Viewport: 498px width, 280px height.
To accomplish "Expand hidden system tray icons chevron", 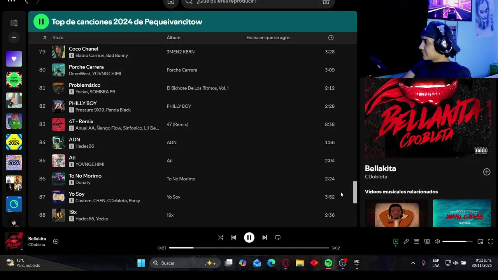I will [x=413, y=263].
